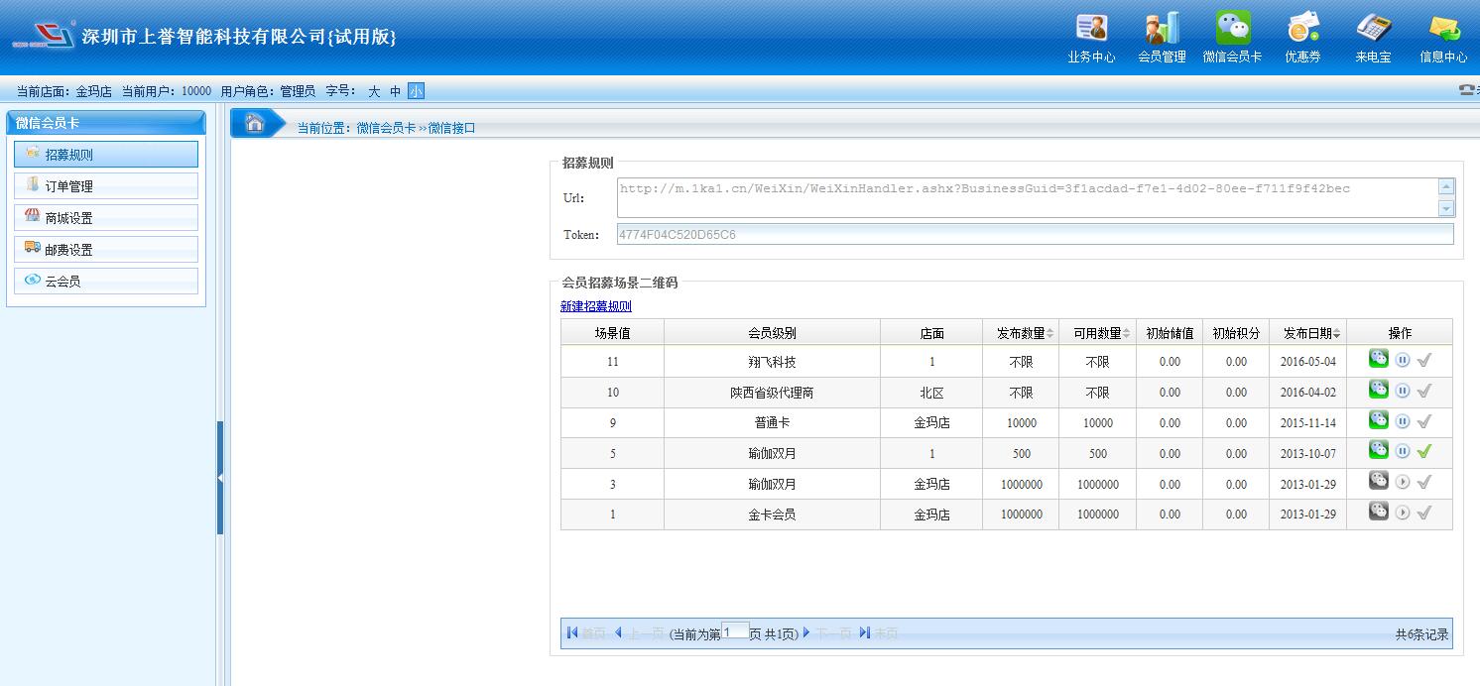Toggle the green checkmark in scene 5 row
This screenshot has width=1480, height=686.
[1424, 452]
